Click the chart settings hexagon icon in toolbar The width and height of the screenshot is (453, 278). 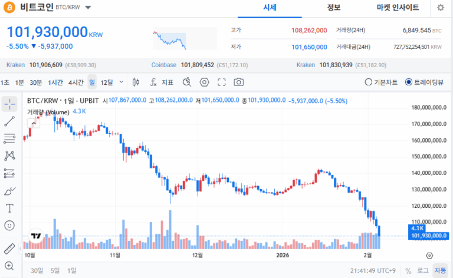[x=204, y=82]
